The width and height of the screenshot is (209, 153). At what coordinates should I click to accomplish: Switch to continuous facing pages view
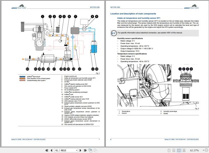point(184,150)
